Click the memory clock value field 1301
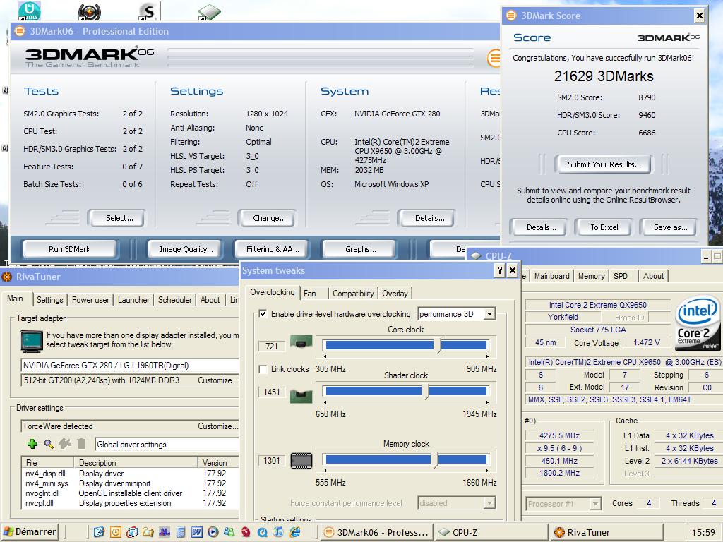 point(272,460)
